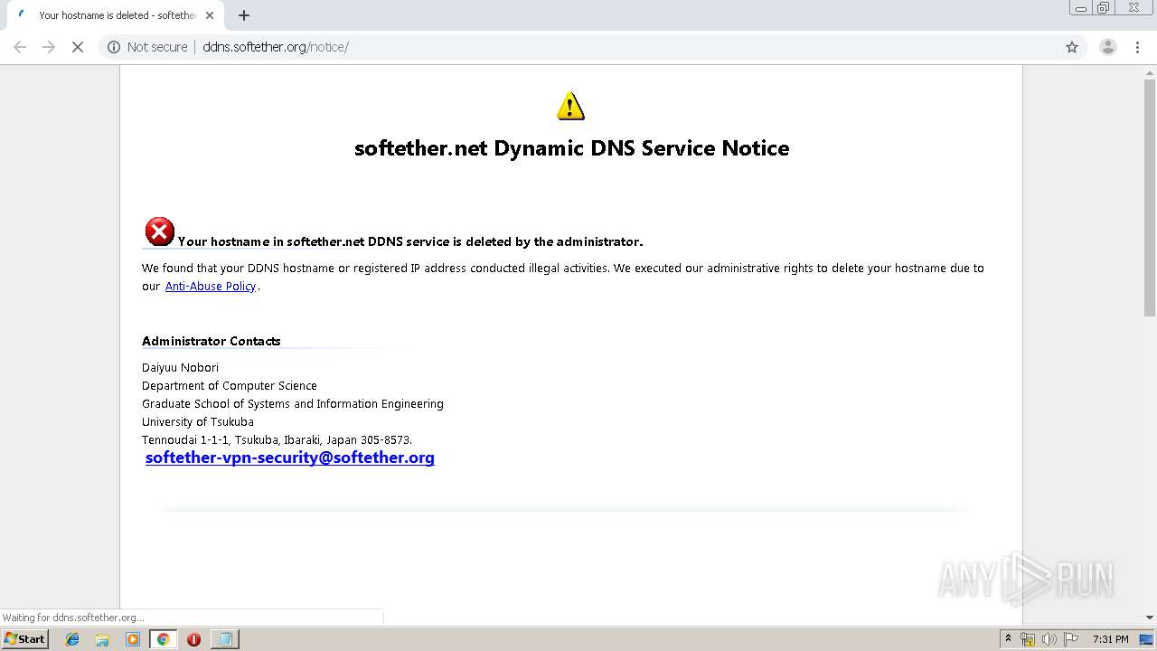Select 'Your hostname is deleted' tab
This screenshot has height=651, width=1157.
click(117, 15)
